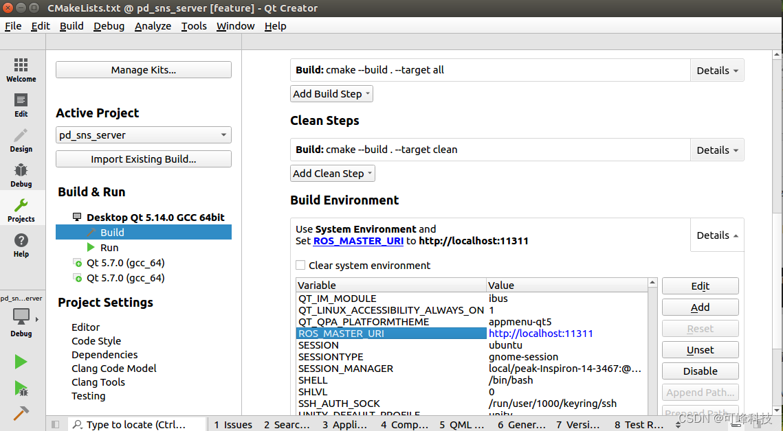Select the Build settings of the kit
Image resolution: width=783 pixels, height=431 pixels.
pos(143,232)
